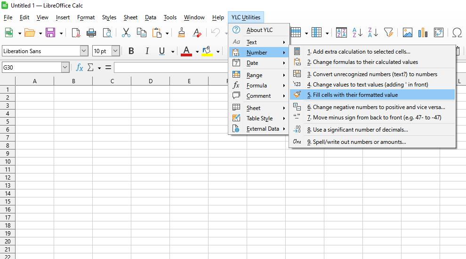Open the Function Wizard fx icon
Screen dimensions: 466x259
(80, 68)
